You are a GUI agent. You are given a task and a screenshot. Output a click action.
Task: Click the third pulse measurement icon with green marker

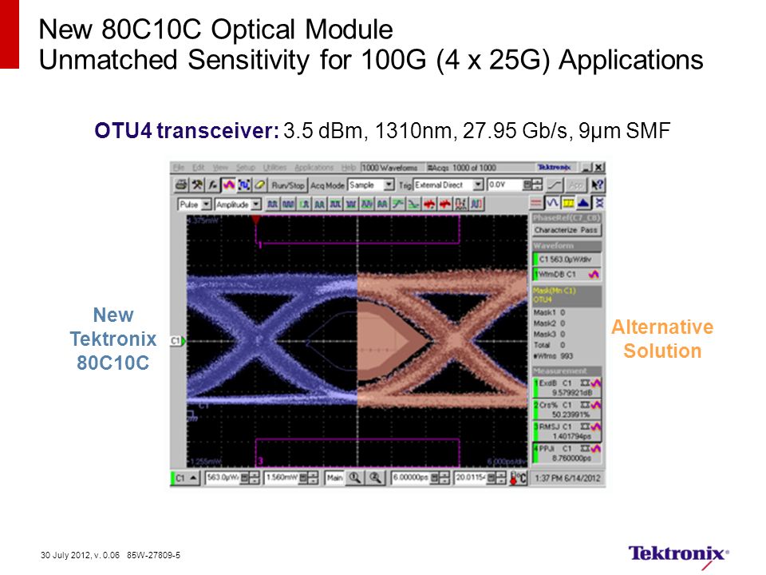pos(303,204)
